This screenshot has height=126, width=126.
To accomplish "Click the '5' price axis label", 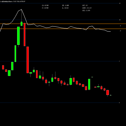I will coord(119,61).
